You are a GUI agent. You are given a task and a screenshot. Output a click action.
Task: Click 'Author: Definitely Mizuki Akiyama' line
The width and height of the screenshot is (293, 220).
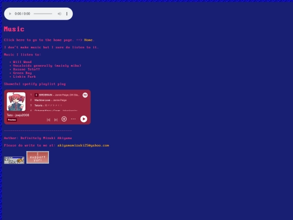click(38, 138)
